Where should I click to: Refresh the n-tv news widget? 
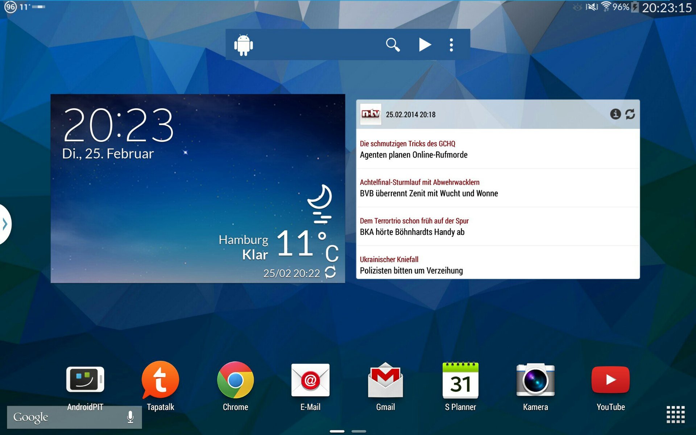pos(630,114)
